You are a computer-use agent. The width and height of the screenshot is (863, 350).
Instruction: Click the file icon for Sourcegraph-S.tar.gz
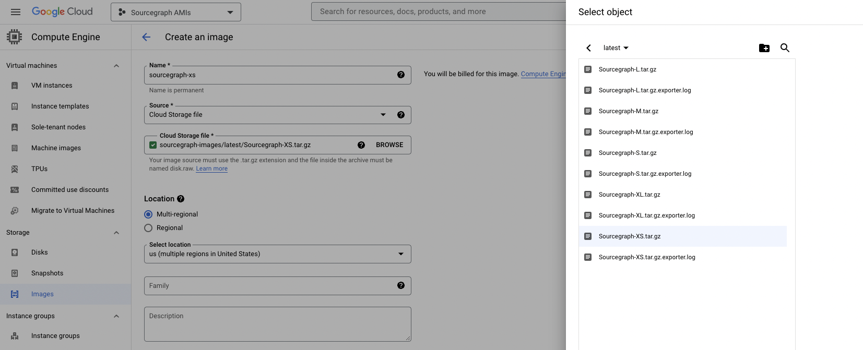point(588,153)
